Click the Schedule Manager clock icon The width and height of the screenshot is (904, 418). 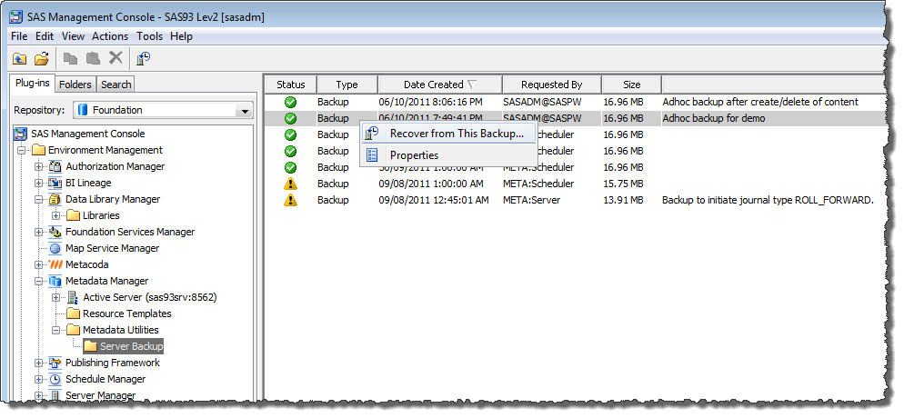[55, 380]
